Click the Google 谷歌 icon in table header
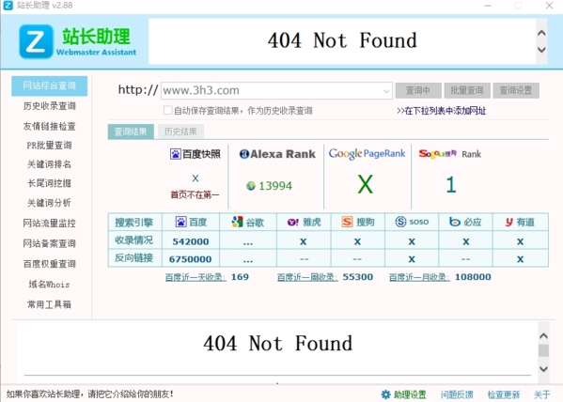563x402 pixels. [237, 222]
